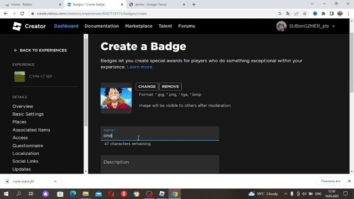
Task: Click the share page icon
Action: click(296, 13)
